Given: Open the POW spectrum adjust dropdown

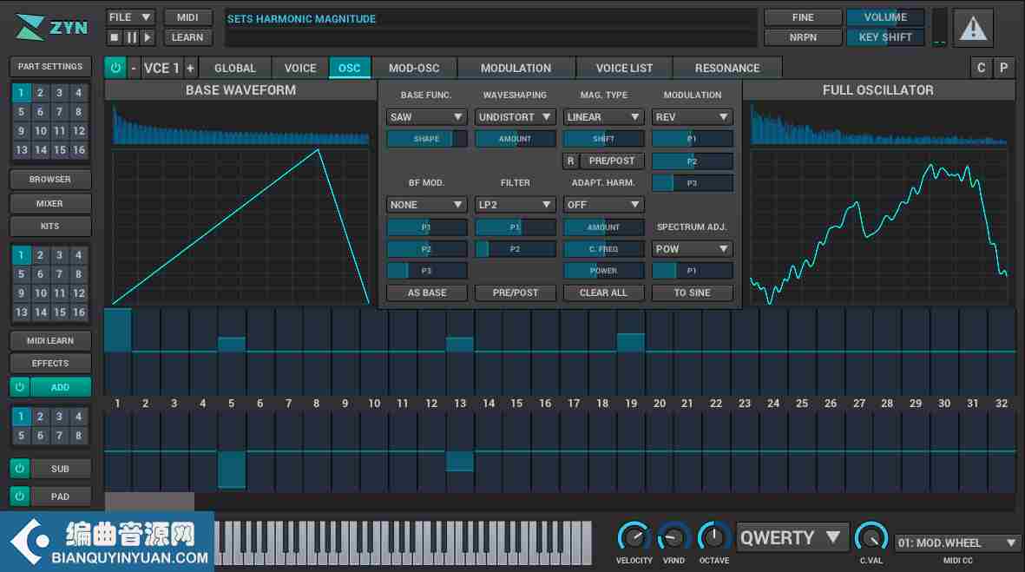Looking at the screenshot, I should [693, 249].
